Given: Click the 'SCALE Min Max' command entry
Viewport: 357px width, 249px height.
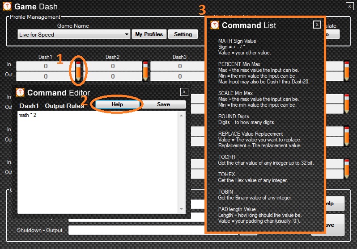Looking at the screenshot, I should [235, 93].
